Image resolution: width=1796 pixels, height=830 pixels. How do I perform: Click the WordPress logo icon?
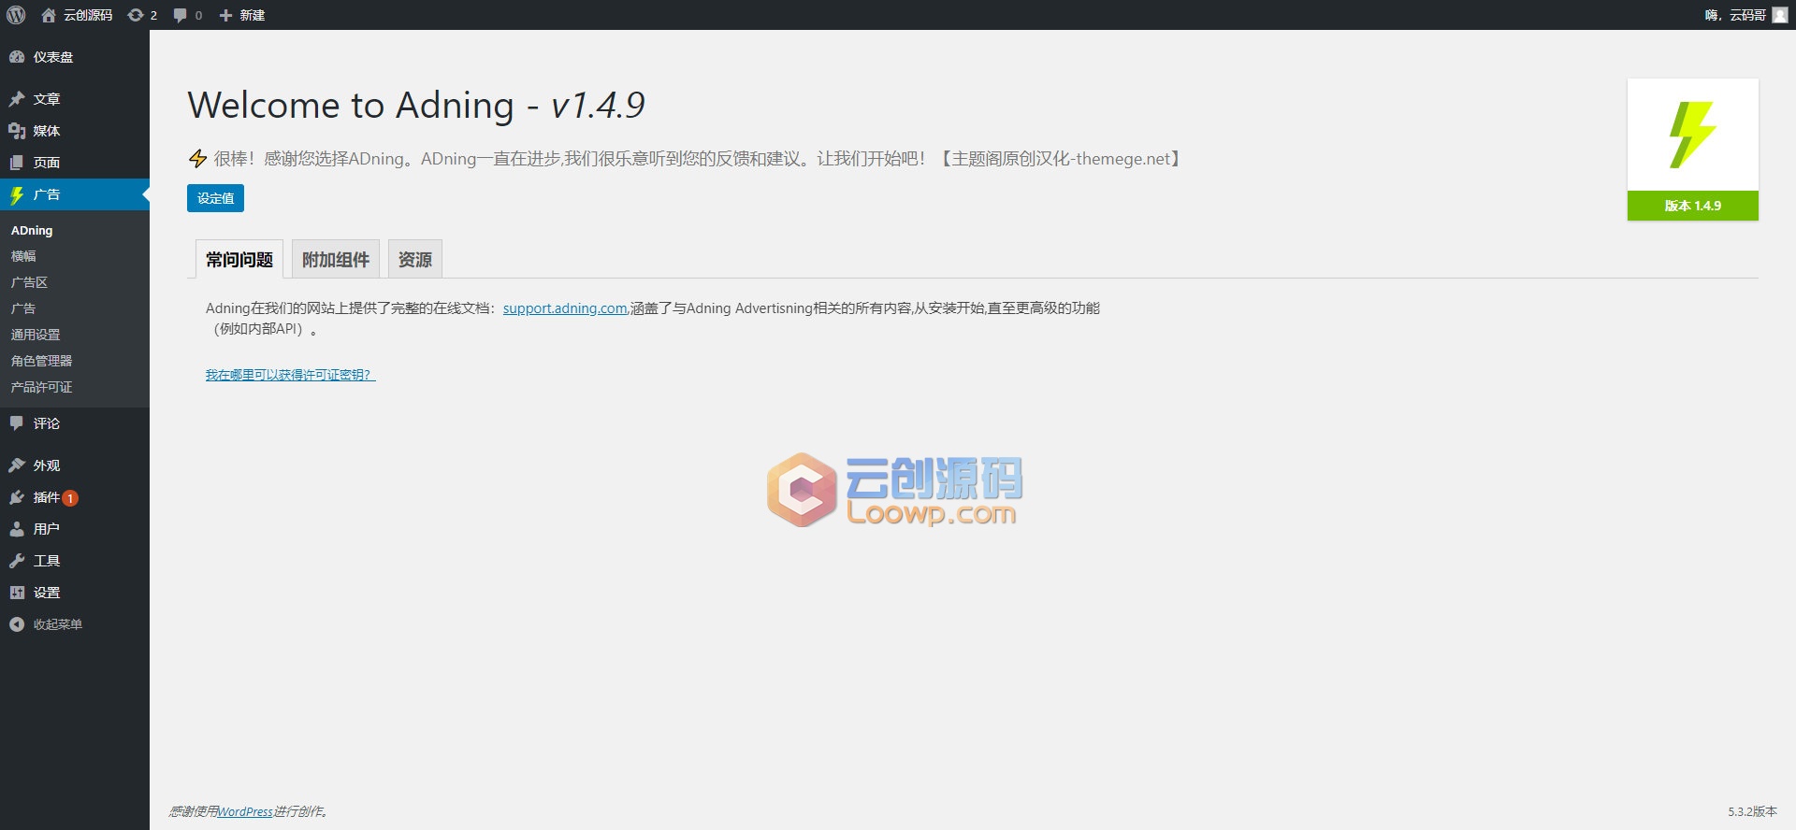pos(16,15)
